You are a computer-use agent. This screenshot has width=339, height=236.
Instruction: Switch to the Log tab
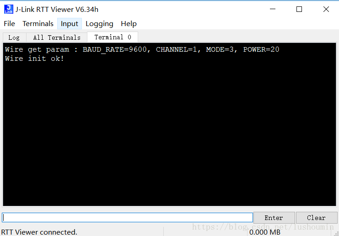[14, 38]
